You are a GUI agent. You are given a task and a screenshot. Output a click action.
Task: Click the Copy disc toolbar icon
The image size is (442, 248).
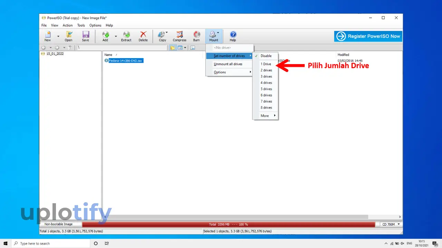162,36
